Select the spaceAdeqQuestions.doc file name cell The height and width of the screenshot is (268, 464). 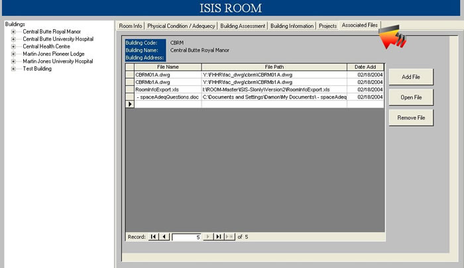pyautogui.click(x=168, y=97)
